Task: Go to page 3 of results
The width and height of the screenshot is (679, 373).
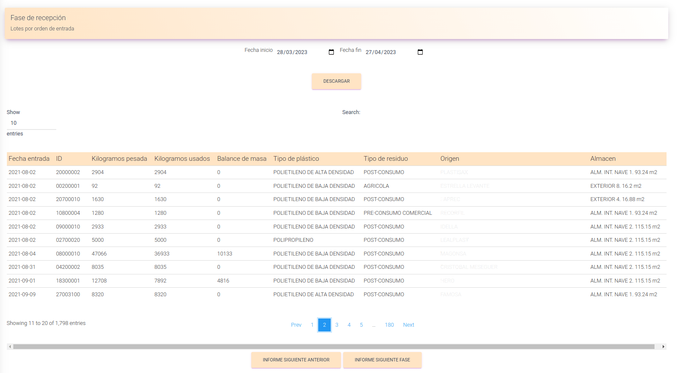Action: 337,325
